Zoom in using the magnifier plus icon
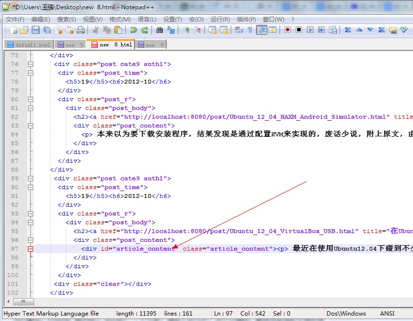413x321 pixels. click(x=186, y=30)
